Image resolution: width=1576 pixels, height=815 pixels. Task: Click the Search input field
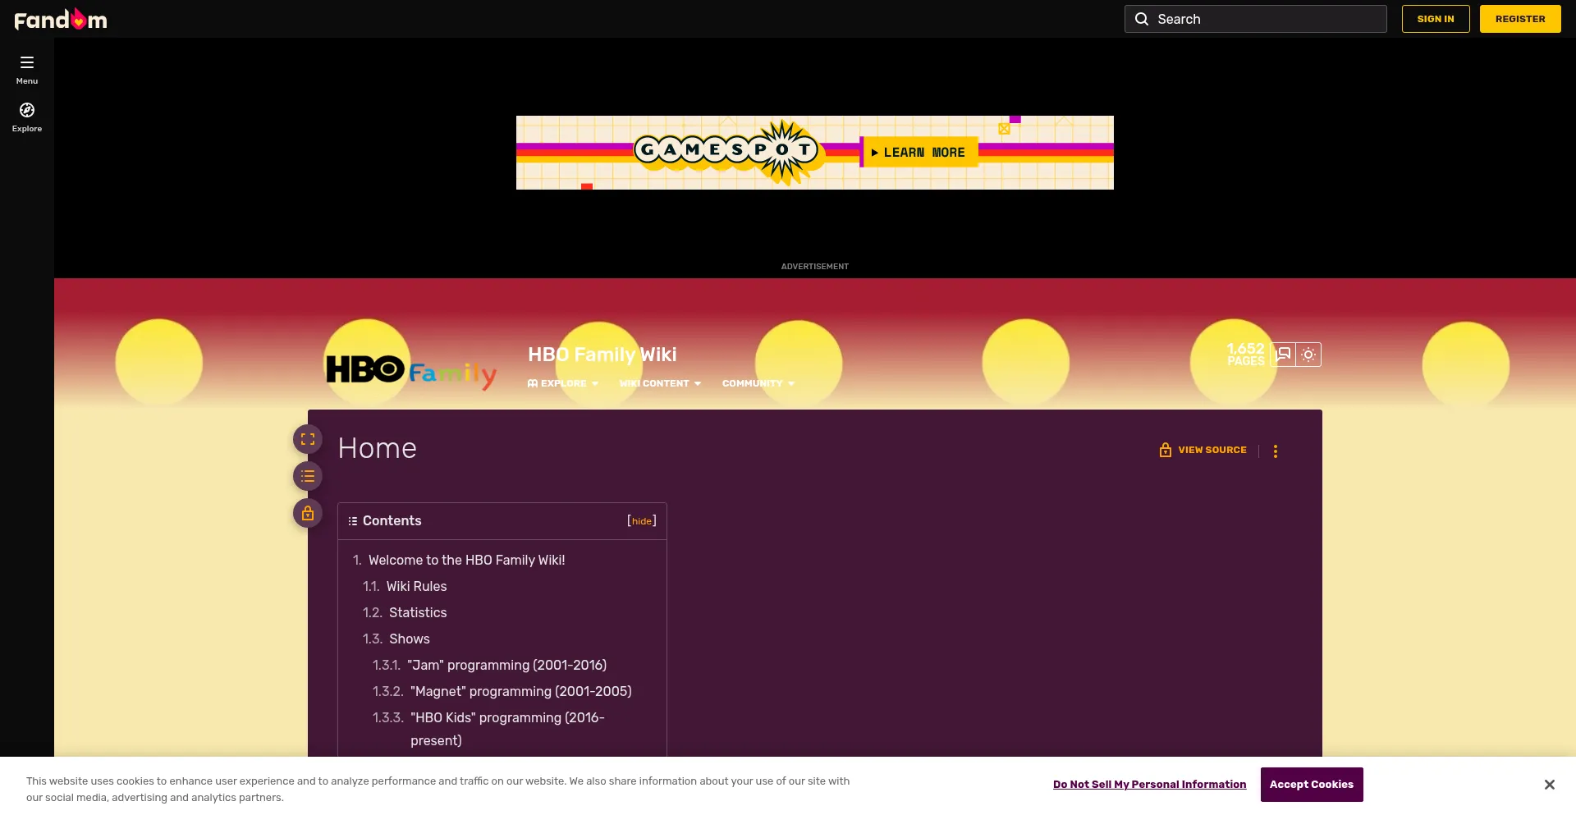point(1256,19)
